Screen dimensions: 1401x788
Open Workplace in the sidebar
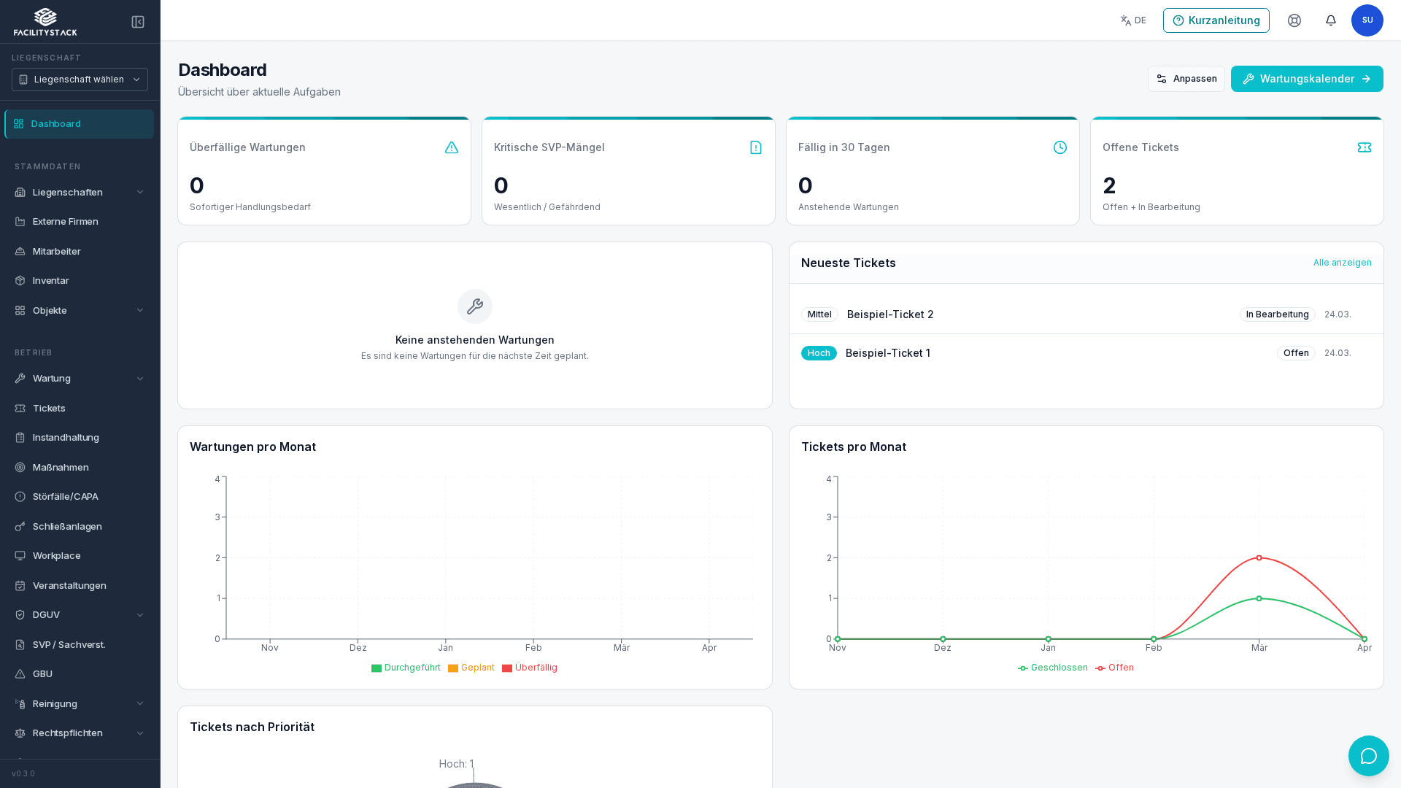pos(80,555)
